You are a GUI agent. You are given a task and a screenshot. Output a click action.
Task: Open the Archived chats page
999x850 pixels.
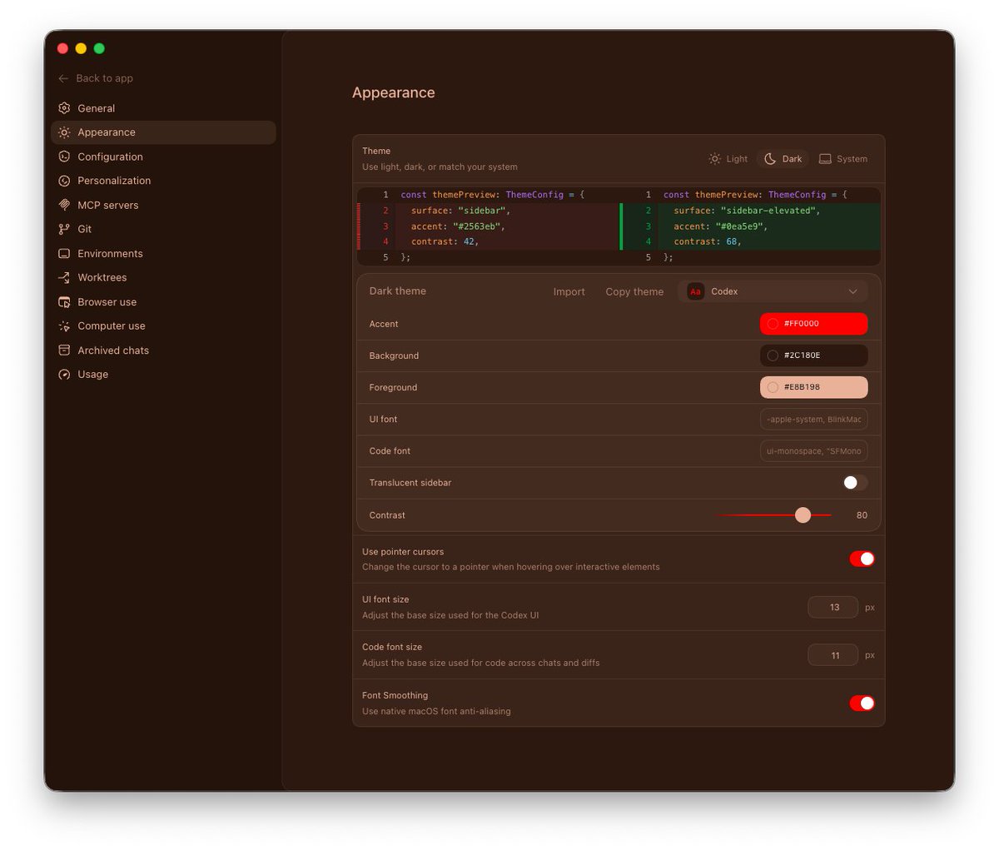163,350
